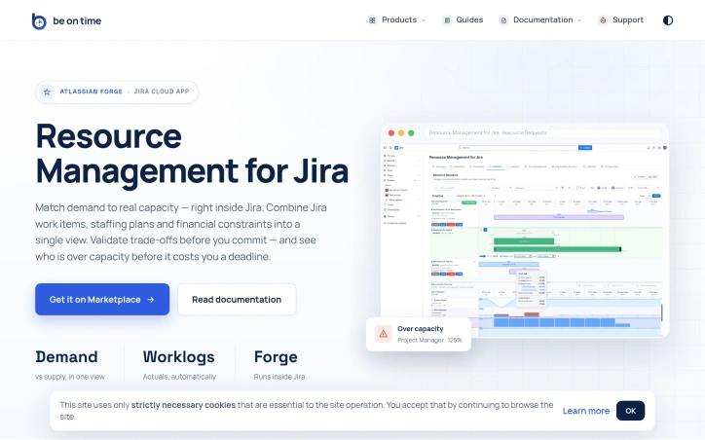Click the Forge stat heading
Screen dimensions: 705x440
[x=276, y=357]
